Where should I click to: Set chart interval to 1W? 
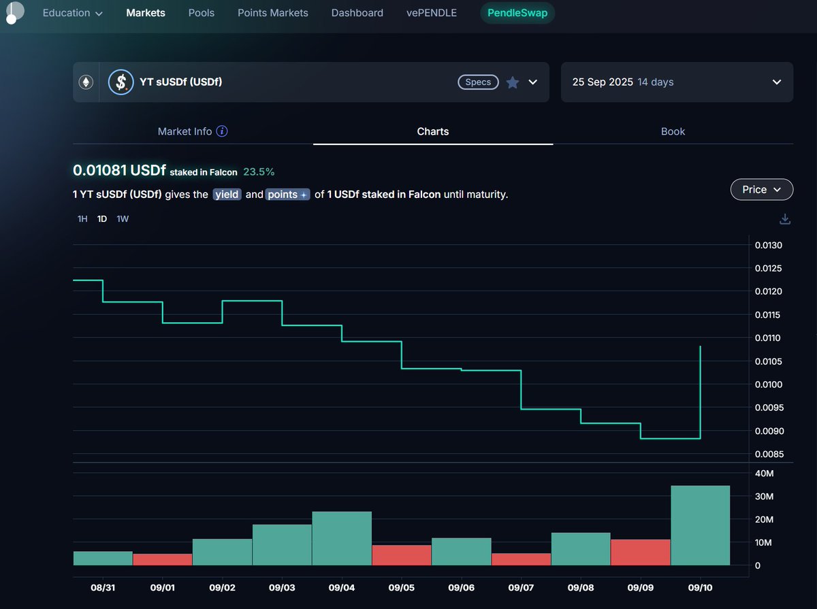tap(123, 219)
